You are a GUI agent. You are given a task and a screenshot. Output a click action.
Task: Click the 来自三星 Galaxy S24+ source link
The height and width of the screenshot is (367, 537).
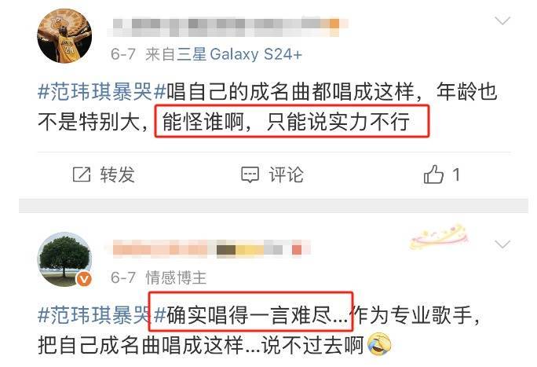[x=224, y=54]
